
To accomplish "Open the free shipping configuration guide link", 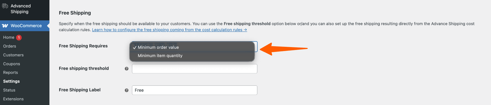I will (169, 30).
